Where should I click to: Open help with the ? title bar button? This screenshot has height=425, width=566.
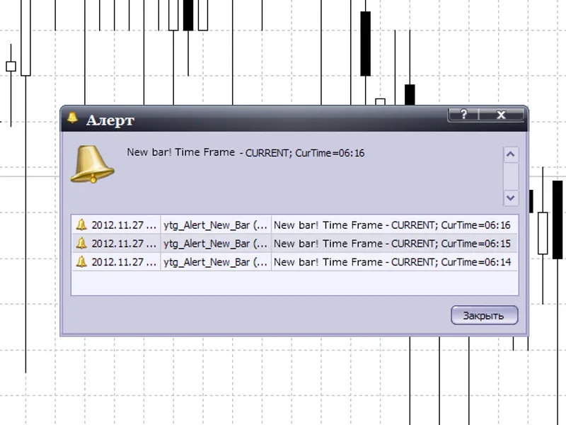click(x=463, y=115)
